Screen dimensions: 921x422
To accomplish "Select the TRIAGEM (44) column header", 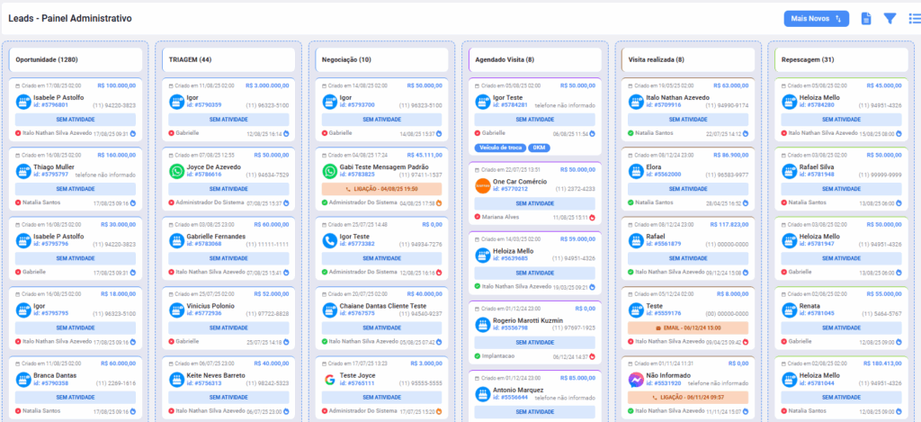I will point(229,60).
